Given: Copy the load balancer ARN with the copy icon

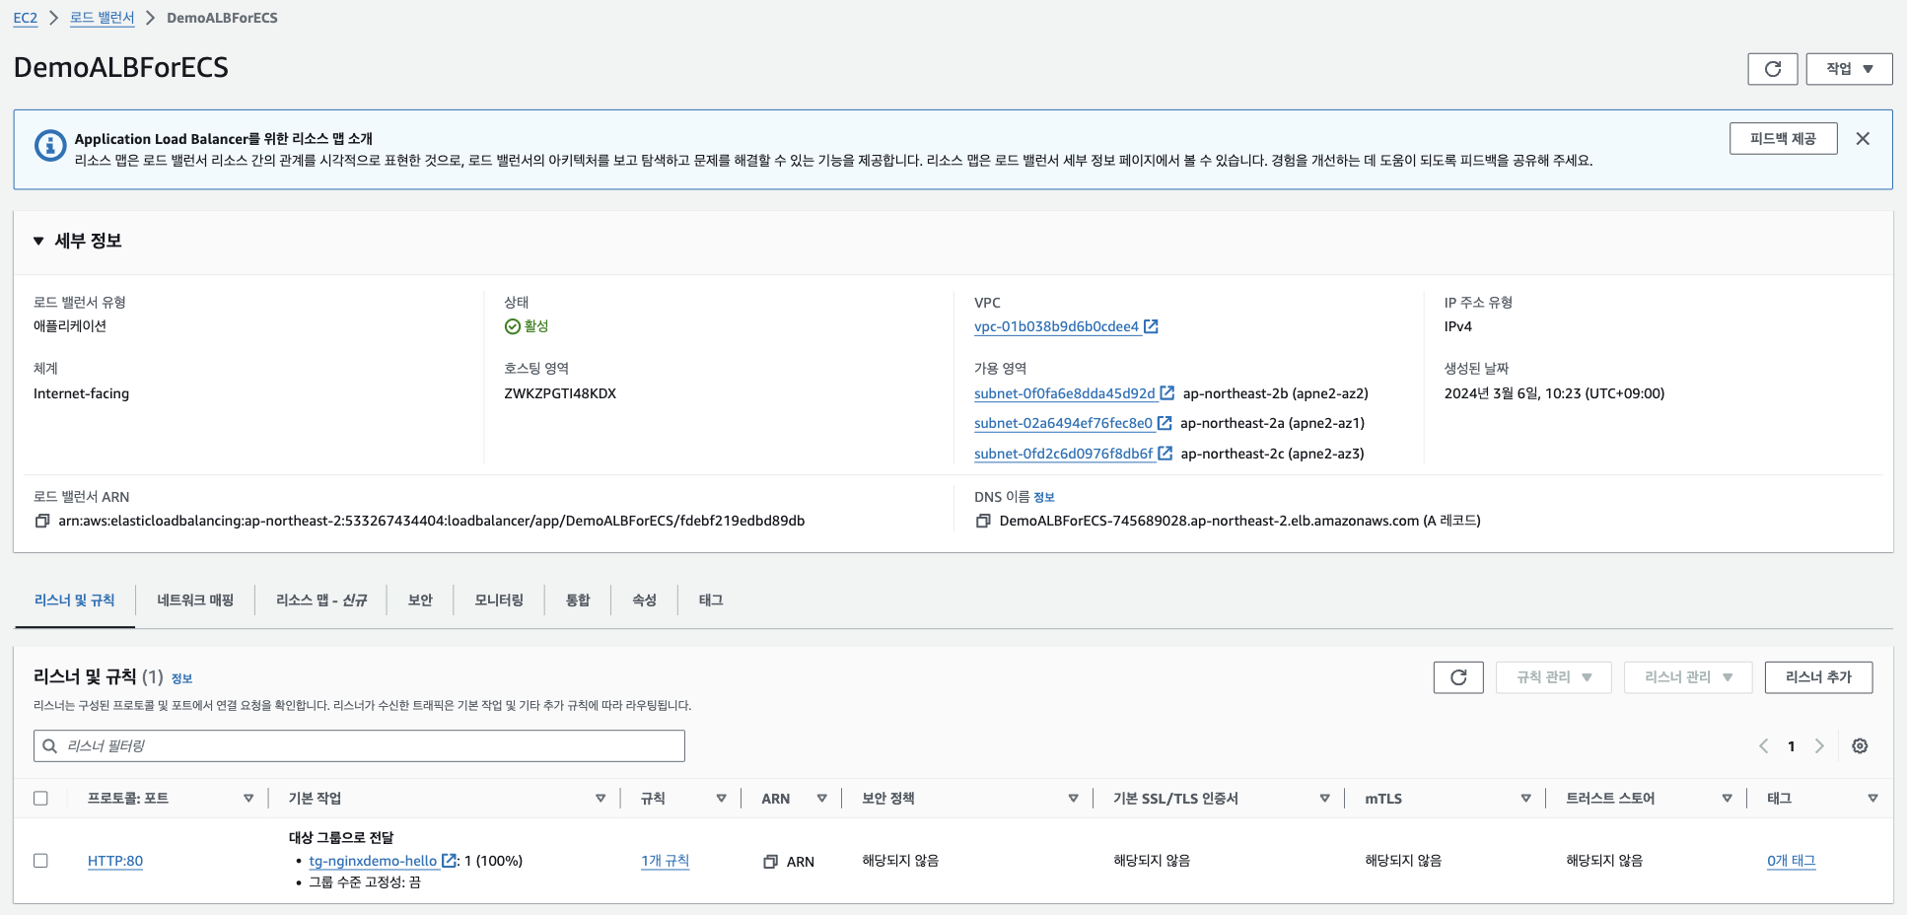Looking at the screenshot, I should click(x=42, y=521).
